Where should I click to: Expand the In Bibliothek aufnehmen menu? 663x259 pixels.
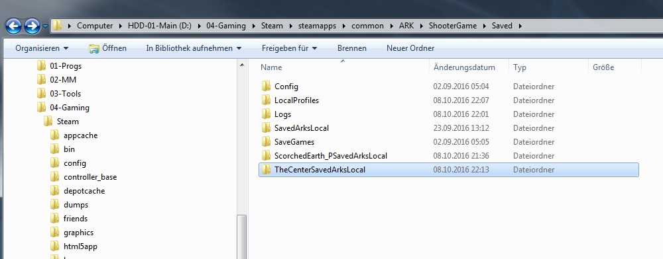coord(194,48)
